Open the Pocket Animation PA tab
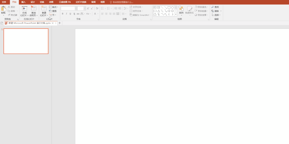This screenshot has height=144, width=289. click(x=65, y=2)
